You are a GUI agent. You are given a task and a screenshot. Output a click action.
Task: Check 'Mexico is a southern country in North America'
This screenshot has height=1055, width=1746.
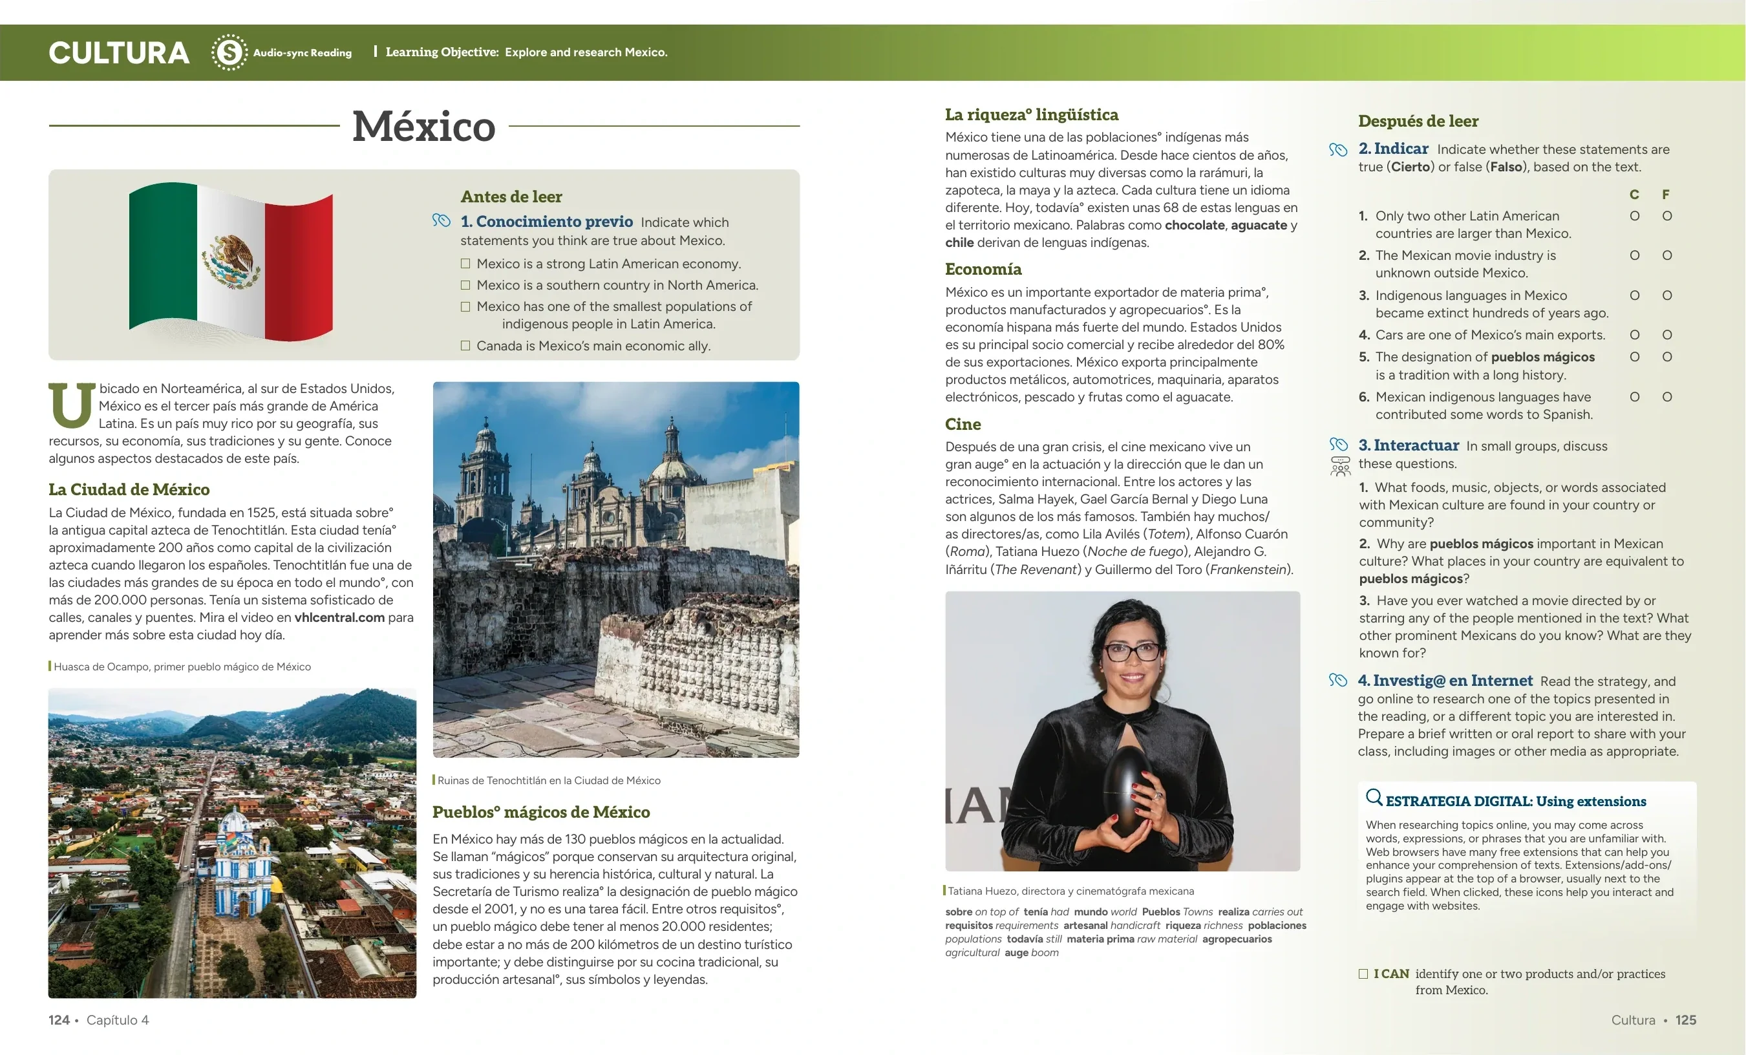(465, 285)
